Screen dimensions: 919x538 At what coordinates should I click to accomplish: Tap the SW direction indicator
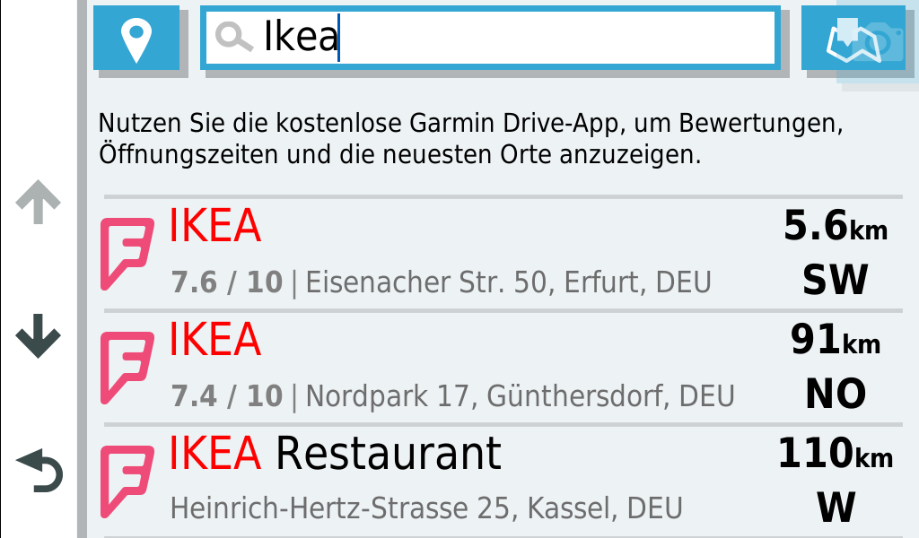[x=835, y=282]
